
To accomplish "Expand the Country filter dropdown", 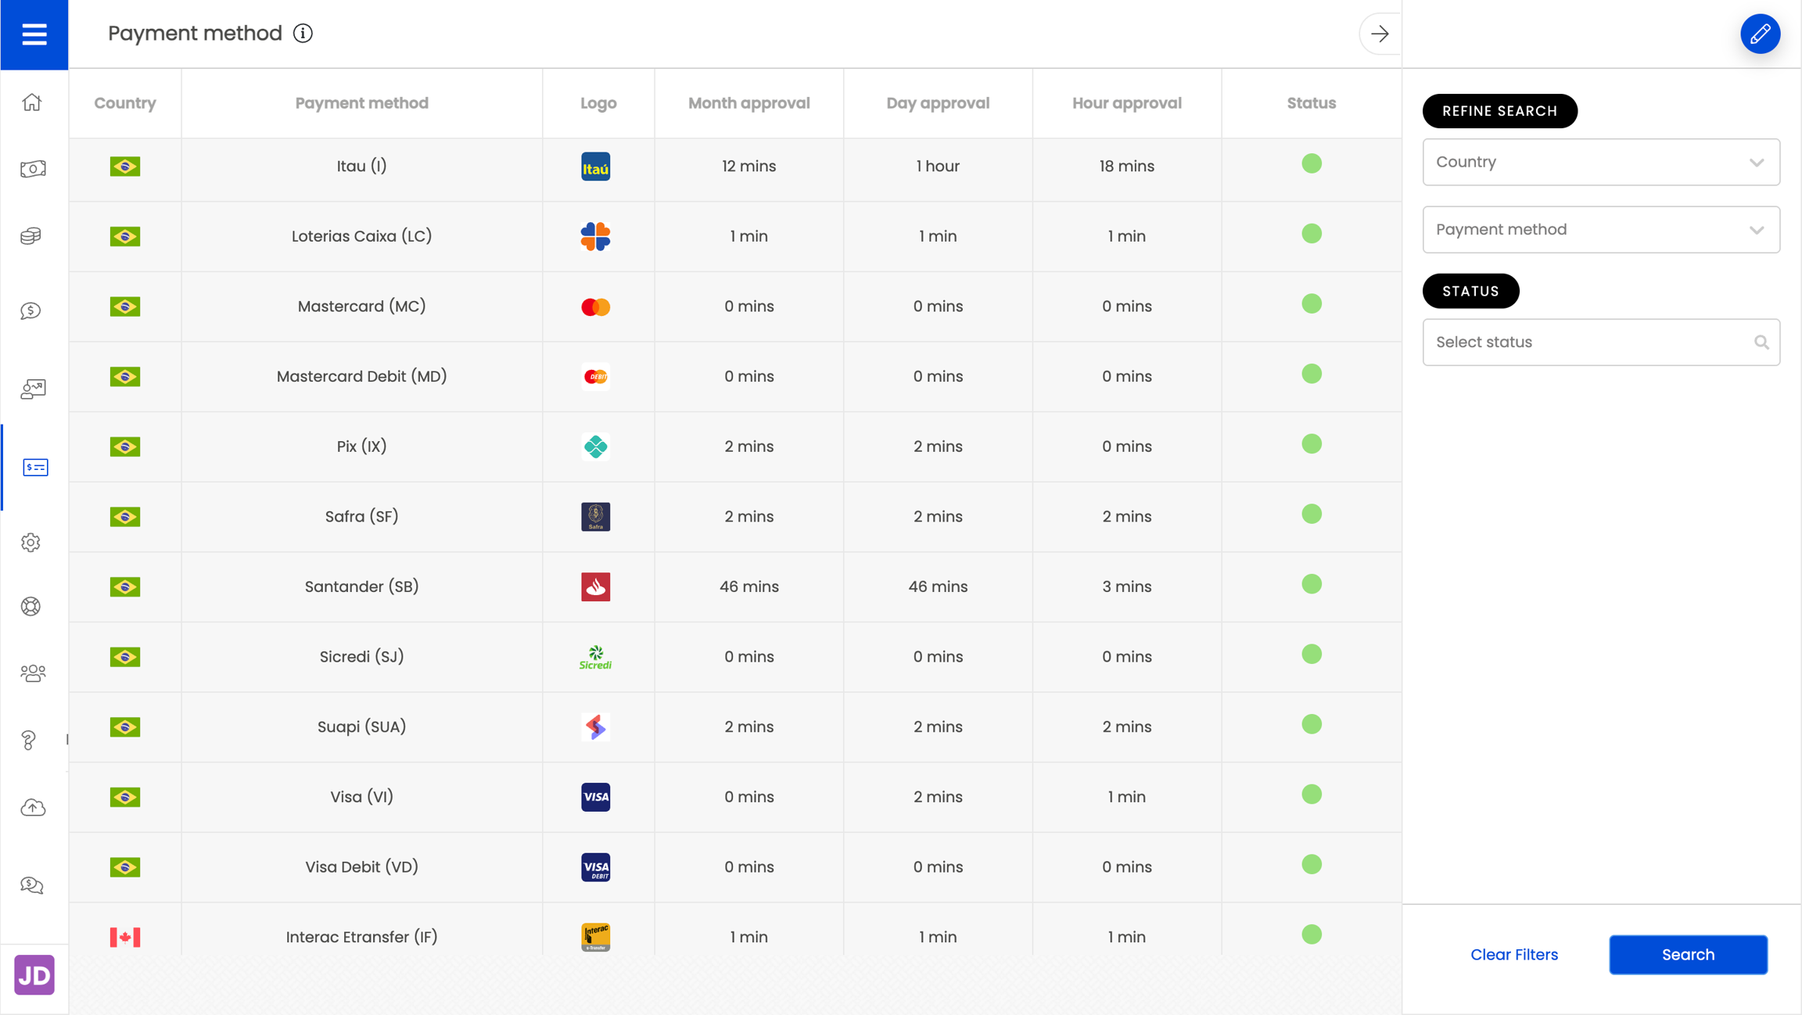I will (x=1600, y=162).
